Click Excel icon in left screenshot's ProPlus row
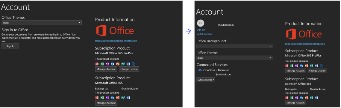Image resolution: width=341 pixels, height=108 pixels. tap(102, 64)
